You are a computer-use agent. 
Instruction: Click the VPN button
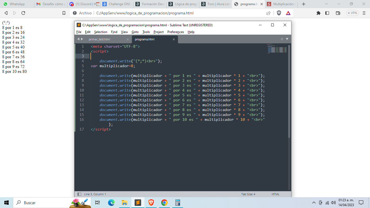pyautogui.click(x=353, y=13)
